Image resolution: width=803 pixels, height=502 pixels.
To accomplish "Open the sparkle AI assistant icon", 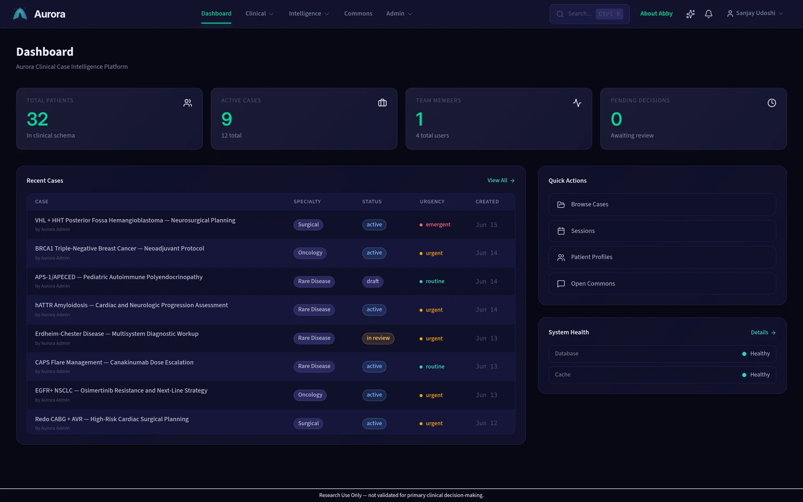I will [x=690, y=14].
